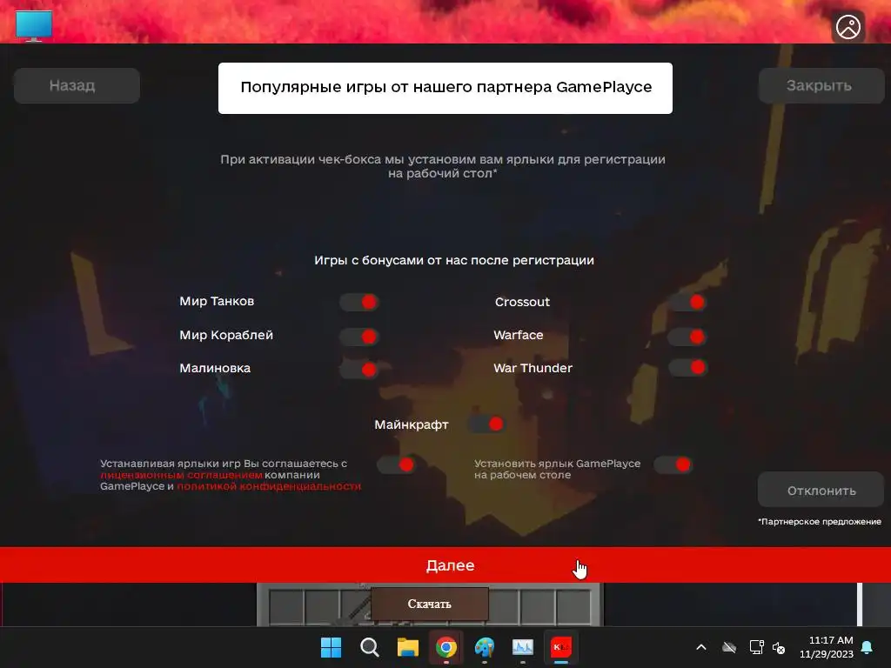Switch to Google Chrome in the taskbar

point(446,647)
